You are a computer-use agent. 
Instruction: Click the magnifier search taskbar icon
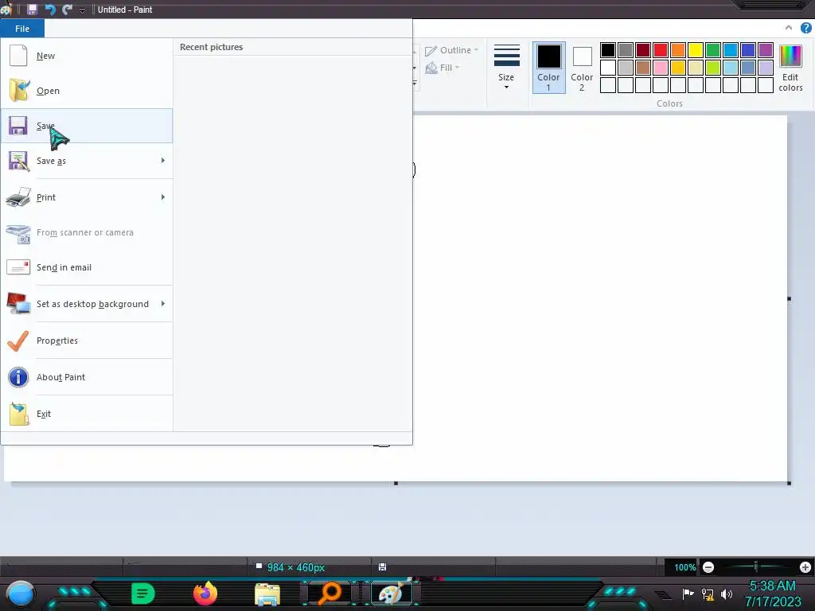330,593
